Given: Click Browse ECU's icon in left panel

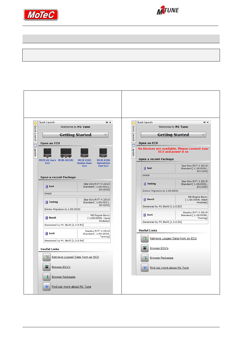Looking at the screenshot, I should tap(47, 267).
